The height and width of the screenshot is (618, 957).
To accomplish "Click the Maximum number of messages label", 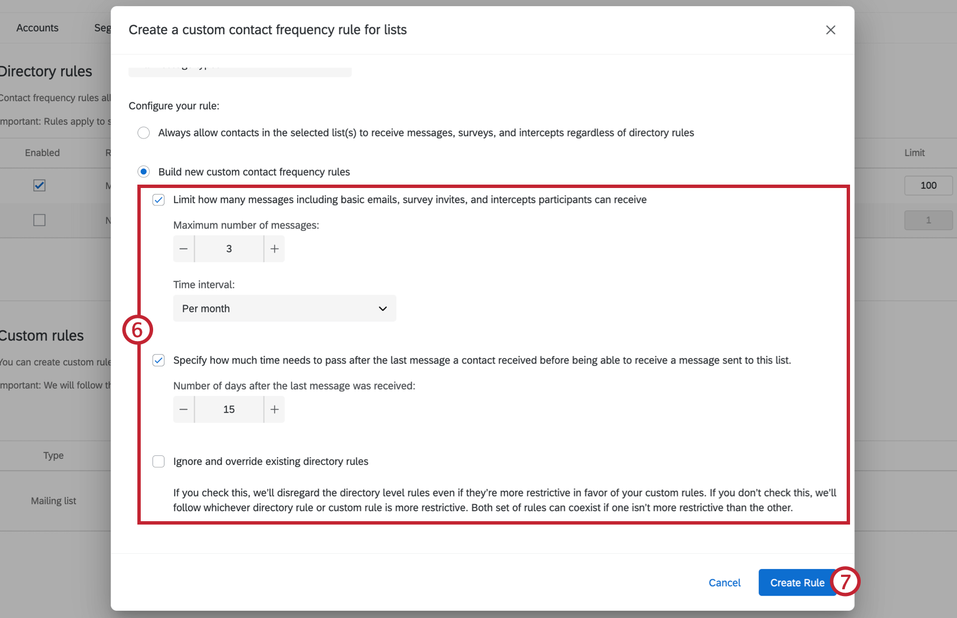I will tap(246, 225).
